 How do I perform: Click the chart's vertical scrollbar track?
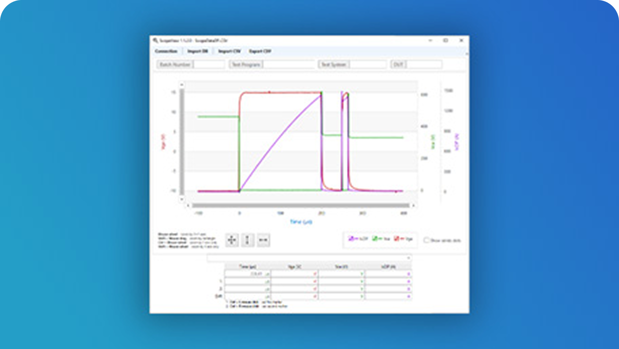pyautogui.click(x=182, y=142)
